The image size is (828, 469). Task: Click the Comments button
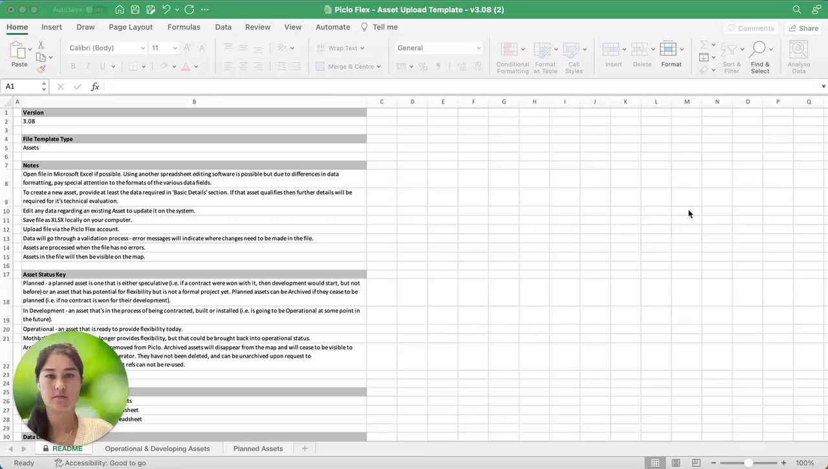(x=751, y=28)
